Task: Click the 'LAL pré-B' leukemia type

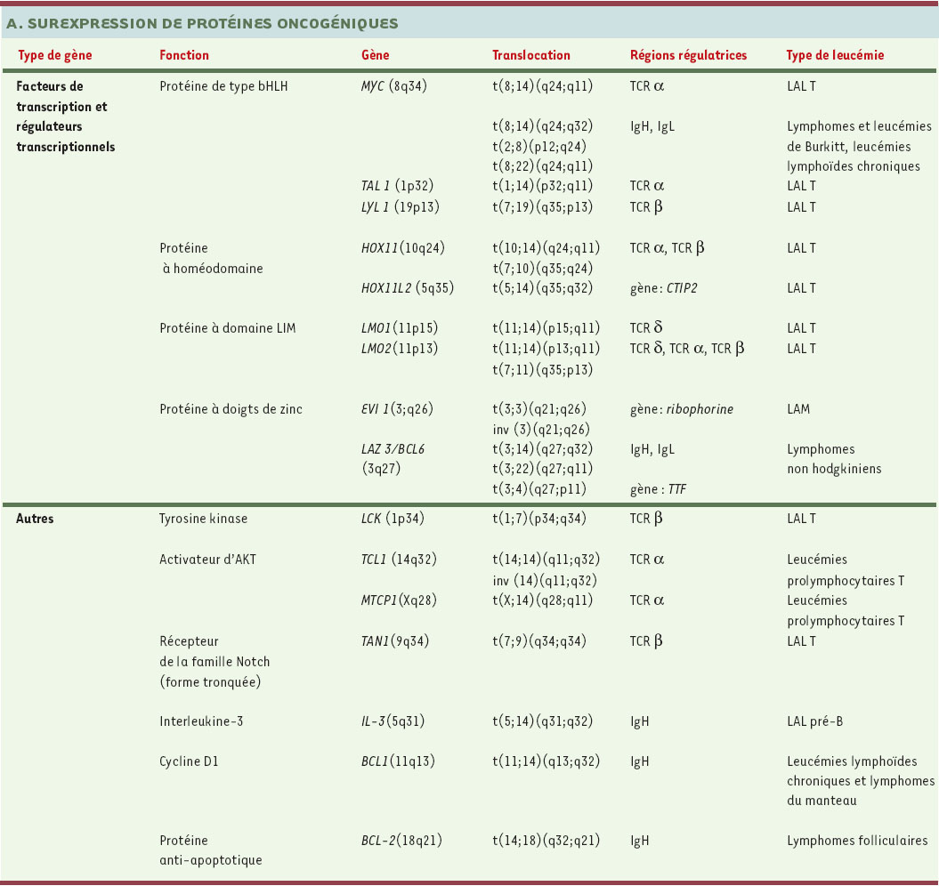Action: (x=814, y=721)
